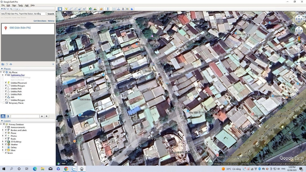Screen dimensions: 306x172
Task: Open the historical imagery clock tool
Action: 90,9
